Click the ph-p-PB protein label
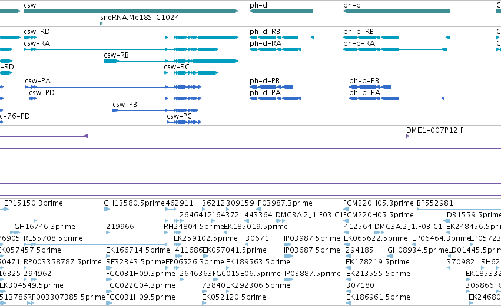The image size is (501, 306). point(364,81)
